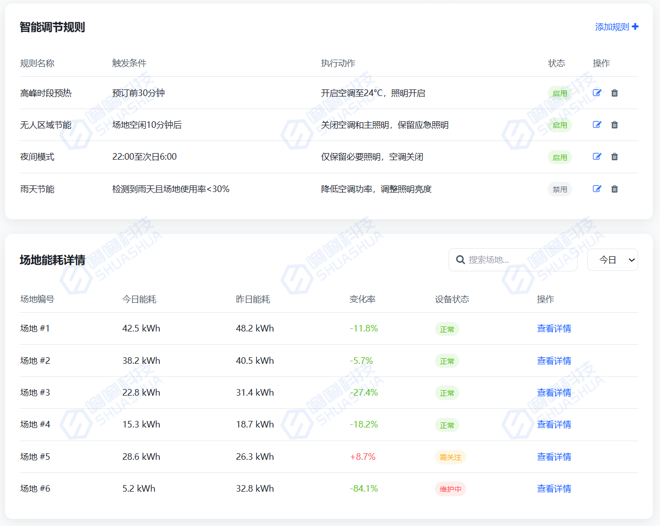
Task: Edit the 无人区域节能 rule
Action: click(x=597, y=125)
